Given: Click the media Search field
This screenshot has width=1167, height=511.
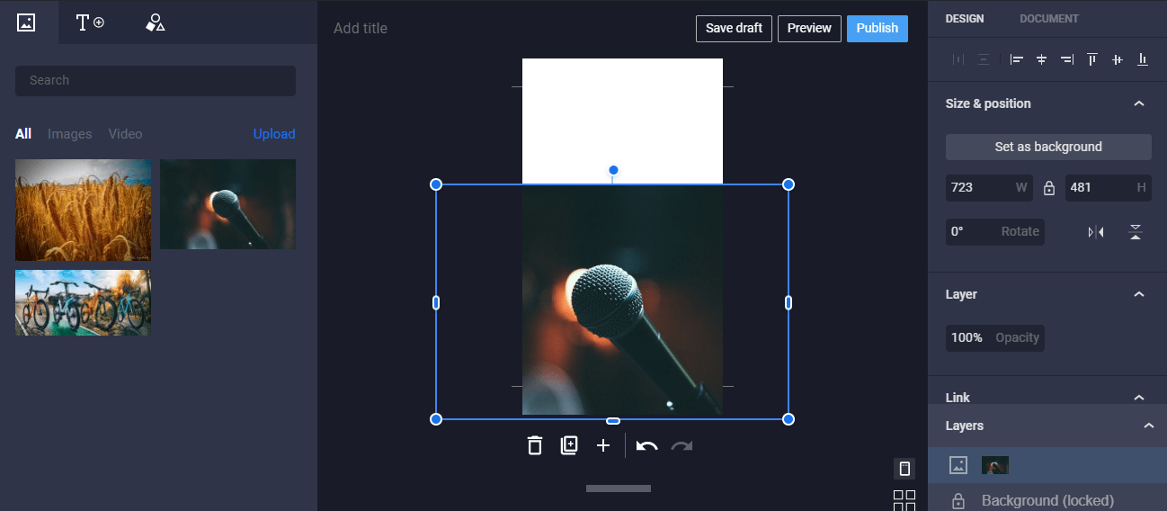Looking at the screenshot, I should point(156,80).
